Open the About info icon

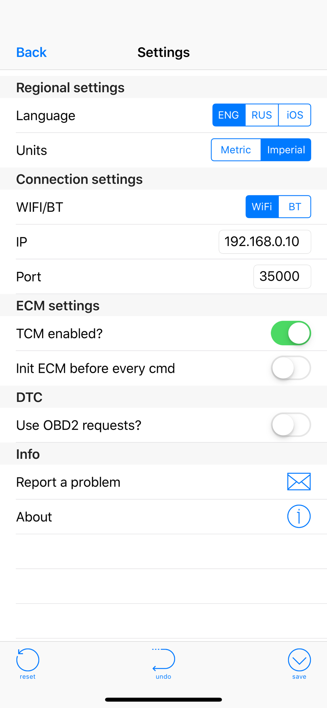(x=299, y=516)
